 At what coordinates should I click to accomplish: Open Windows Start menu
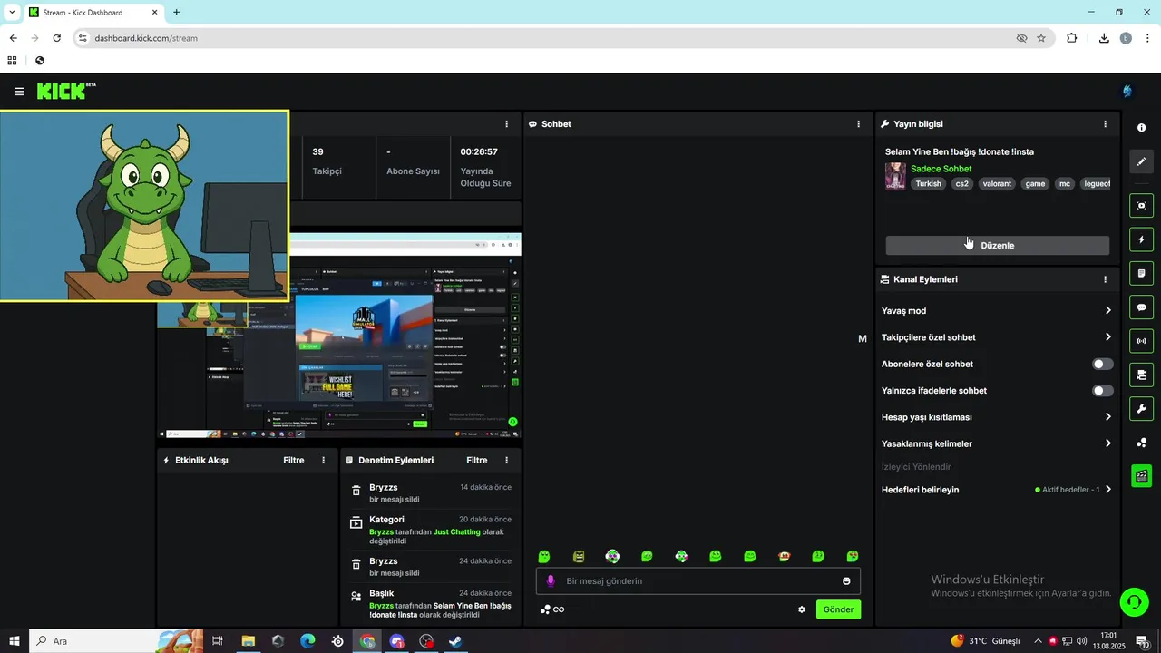(x=14, y=641)
